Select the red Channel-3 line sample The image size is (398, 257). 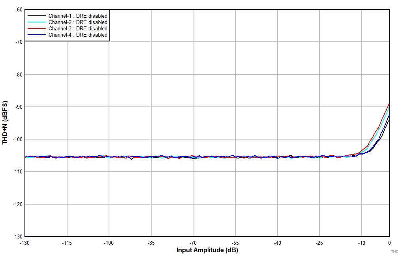[36, 28]
